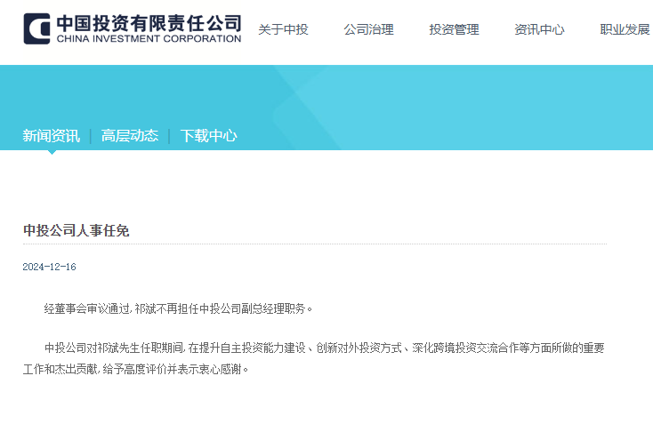Click the first paragraph beginning 经董事会审议通过
The height and width of the screenshot is (432, 653).
pos(178,308)
